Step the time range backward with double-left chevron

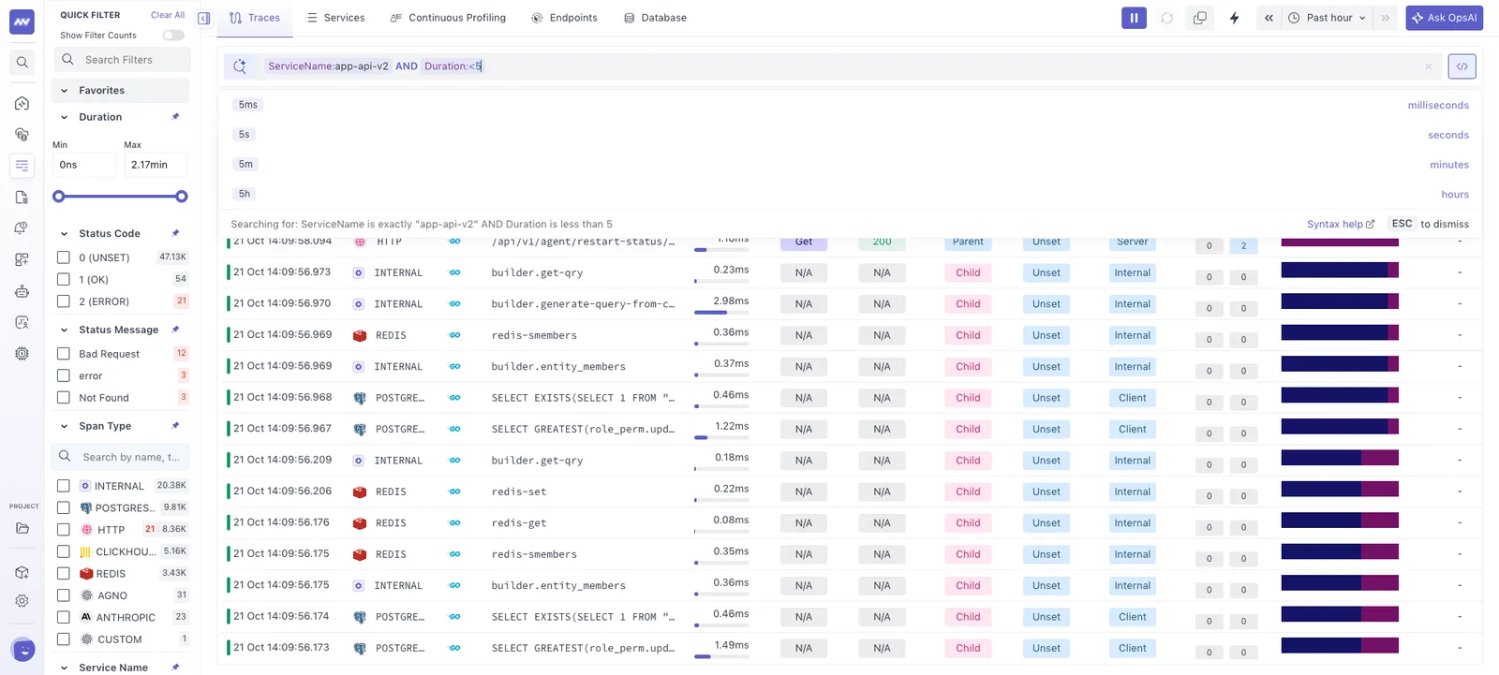1269,18
